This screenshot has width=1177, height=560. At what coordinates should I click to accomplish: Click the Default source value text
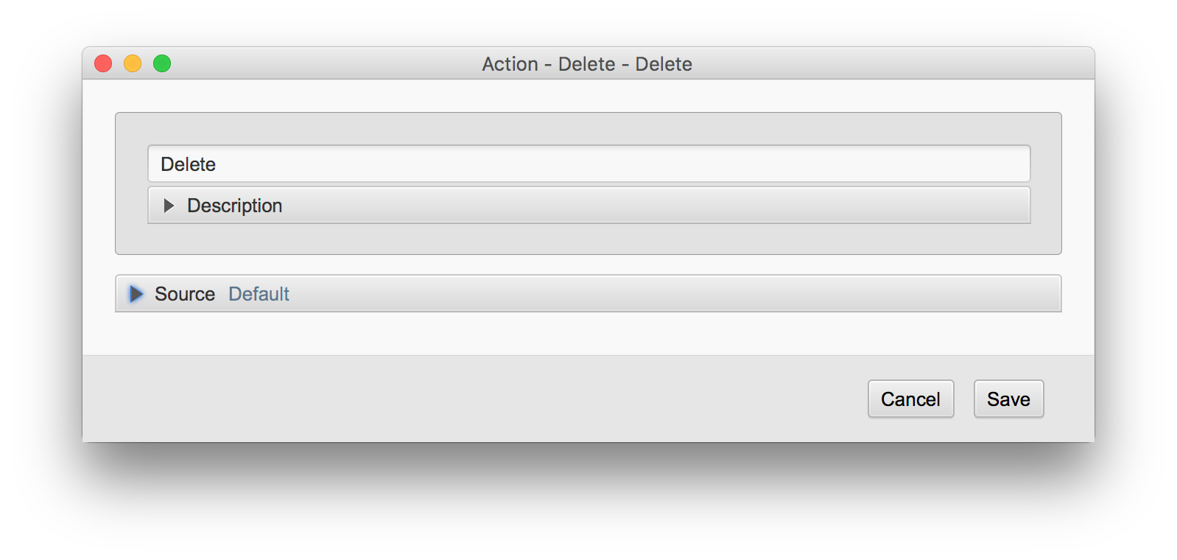pyautogui.click(x=259, y=294)
